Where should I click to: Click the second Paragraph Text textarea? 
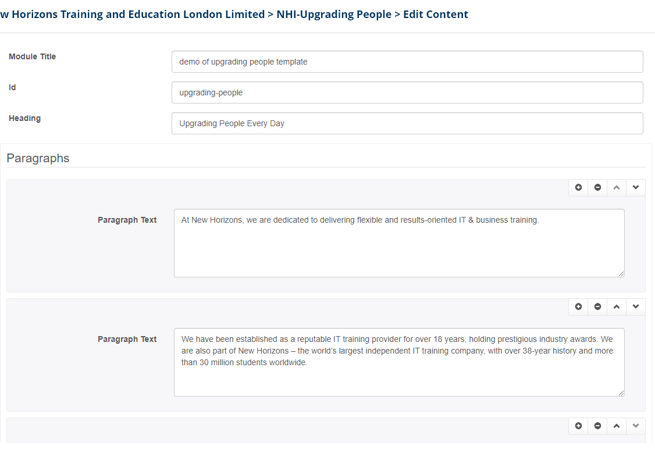399,362
